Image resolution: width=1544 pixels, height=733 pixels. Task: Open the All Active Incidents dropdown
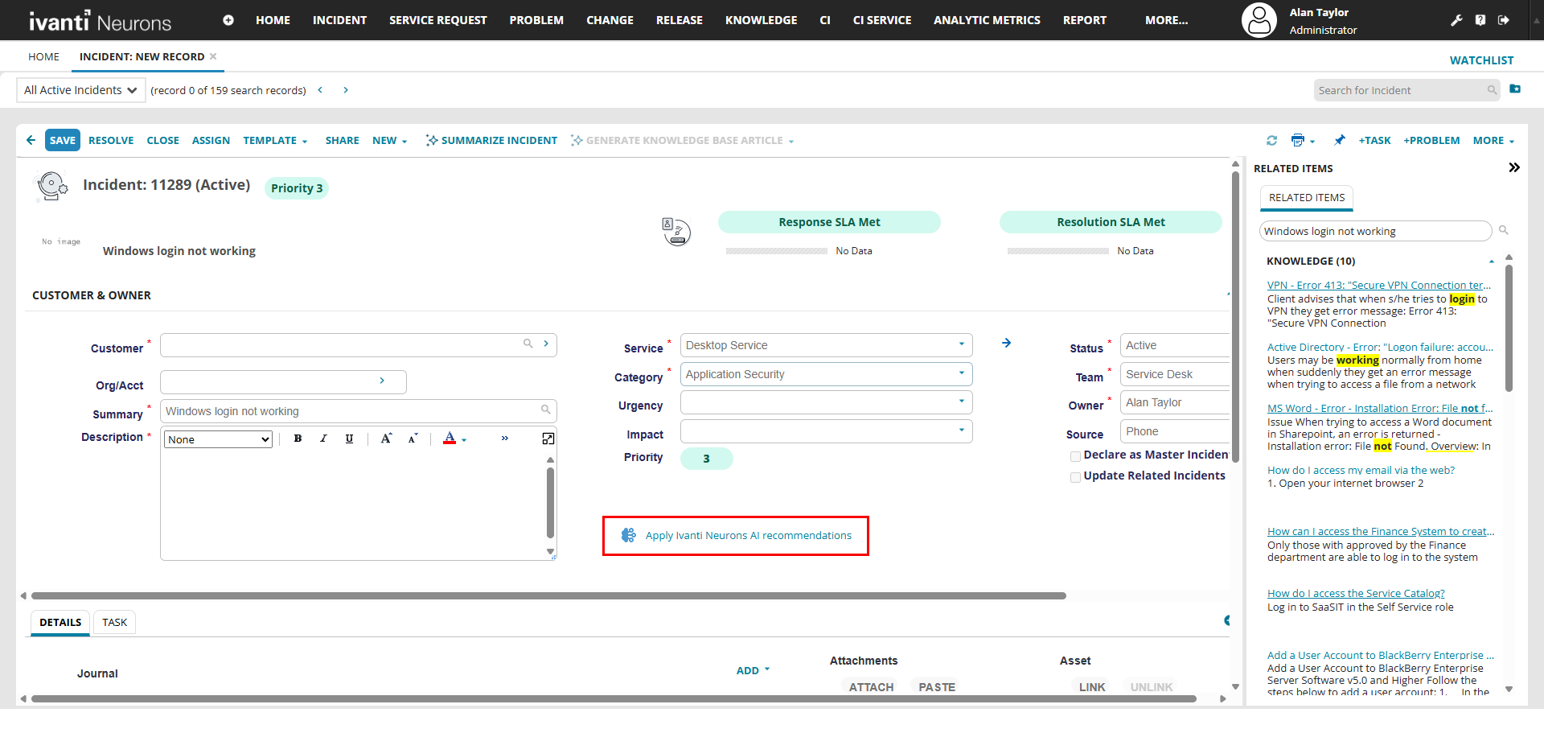80,90
